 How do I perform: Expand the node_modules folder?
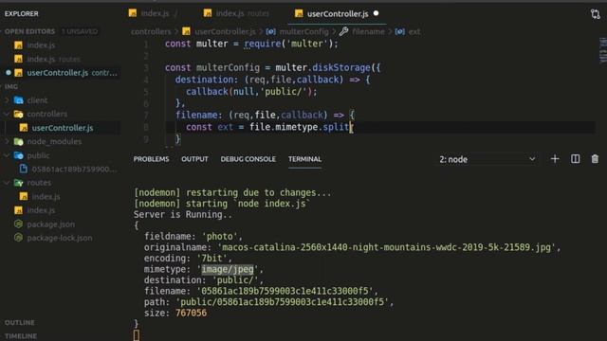54,141
